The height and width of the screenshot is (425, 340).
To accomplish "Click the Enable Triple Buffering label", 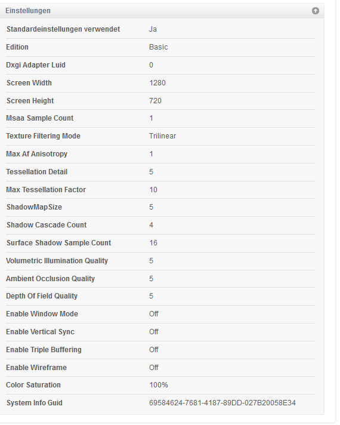I will [x=44, y=350].
